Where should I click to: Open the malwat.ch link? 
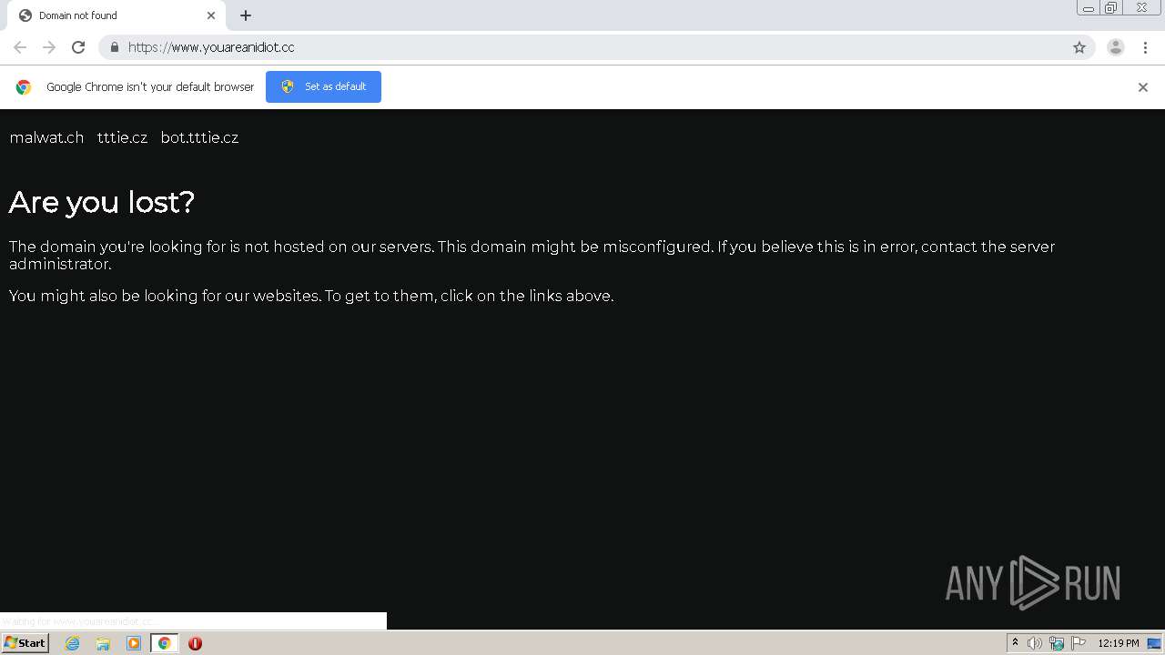46,137
